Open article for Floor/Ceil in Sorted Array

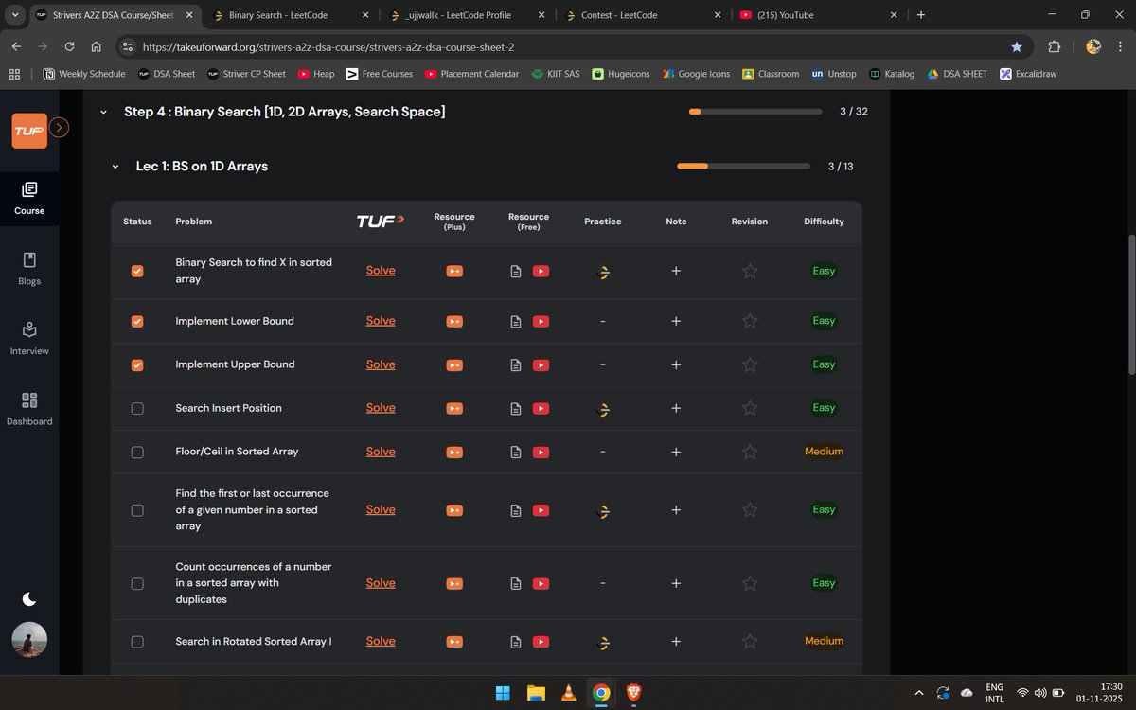(x=516, y=452)
